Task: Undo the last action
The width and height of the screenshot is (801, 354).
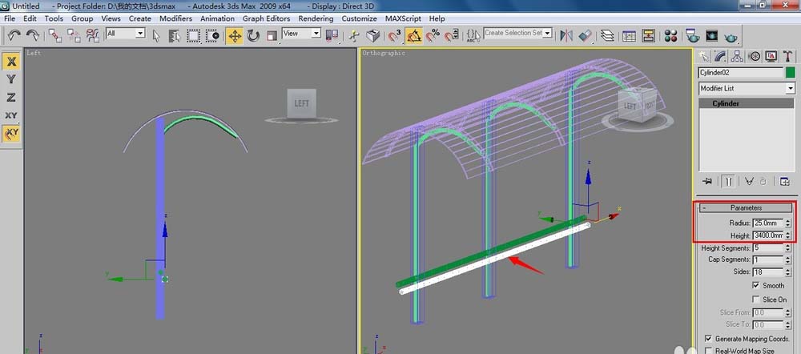Action: (14, 35)
